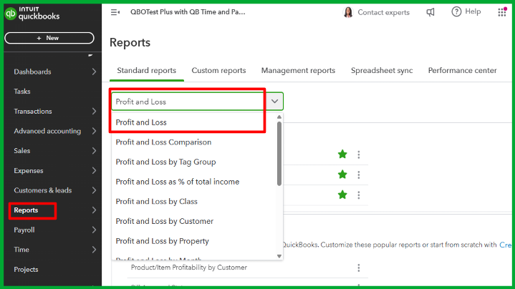The width and height of the screenshot is (515, 289).
Task: Toggle the report search dropdown arrow
Action: 274,102
